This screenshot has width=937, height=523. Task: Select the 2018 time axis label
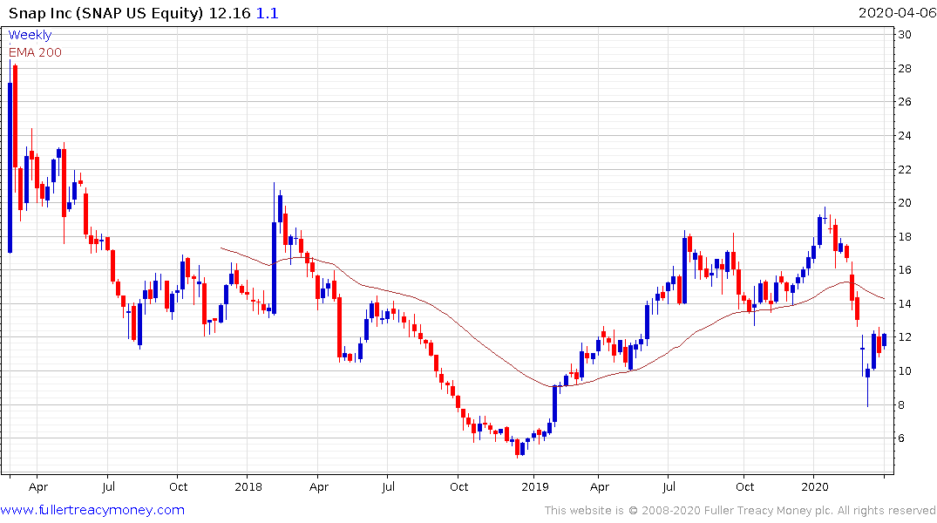pyautogui.click(x=248, y=486)
